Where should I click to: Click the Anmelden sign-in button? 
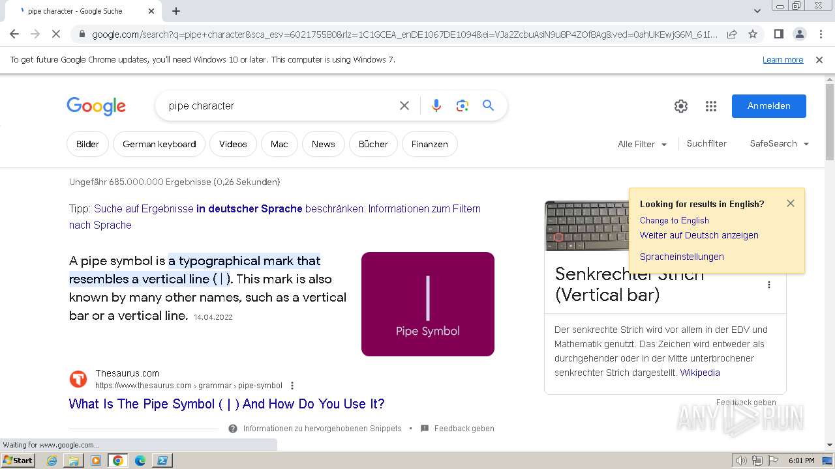[x=769, y=106]
